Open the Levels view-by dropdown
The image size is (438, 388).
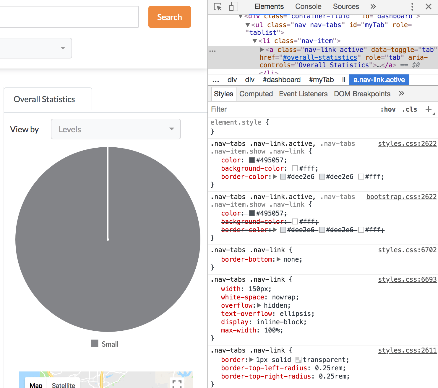pos(116,129)
